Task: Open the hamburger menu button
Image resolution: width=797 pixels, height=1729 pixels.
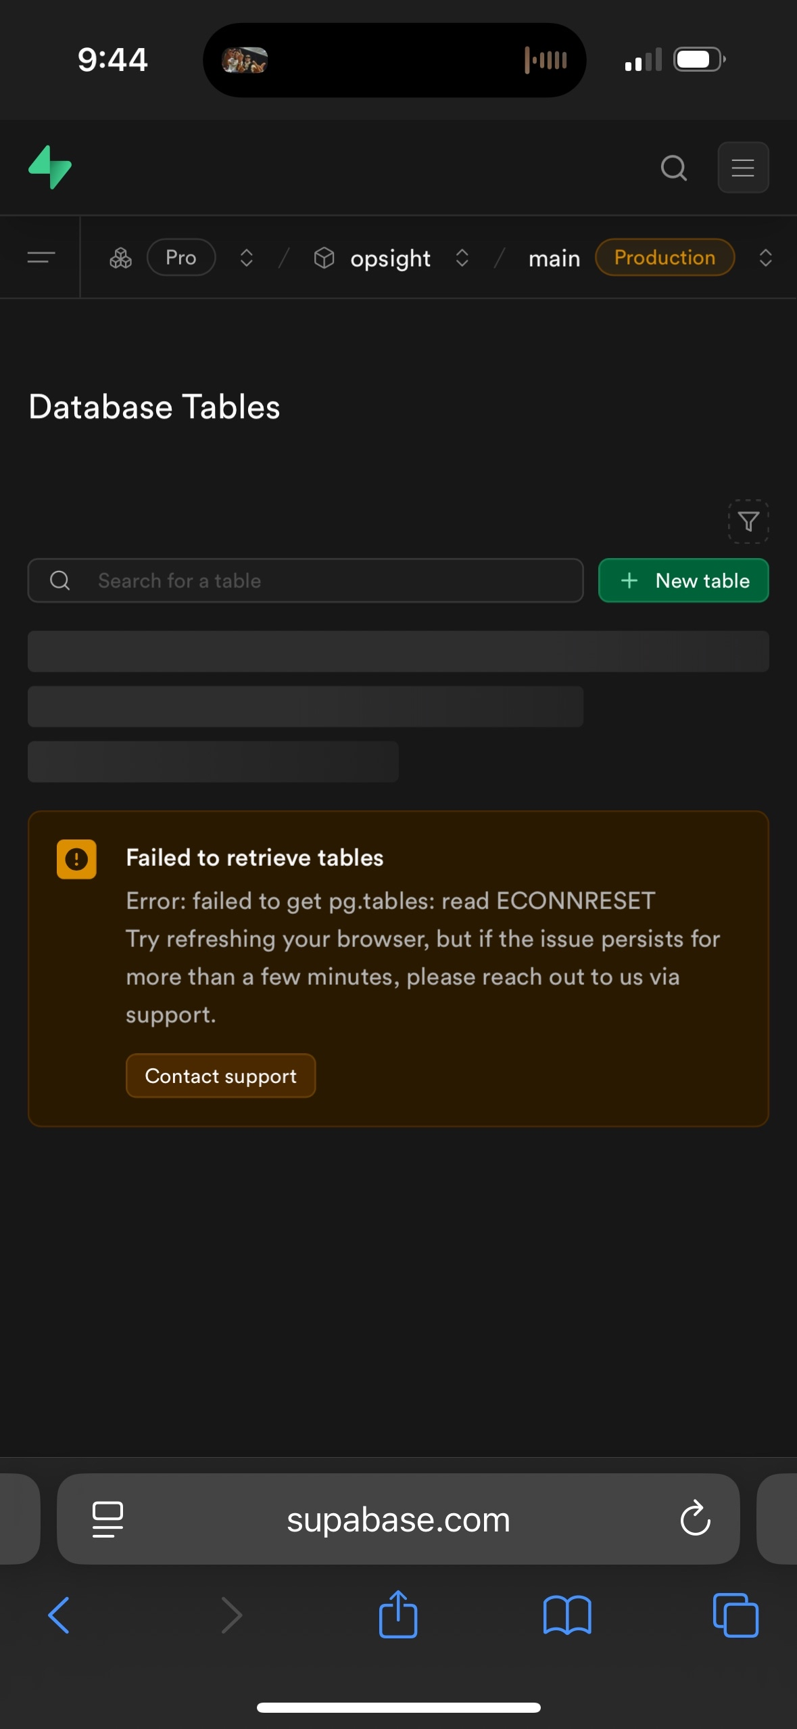Action: click(742, 168)
